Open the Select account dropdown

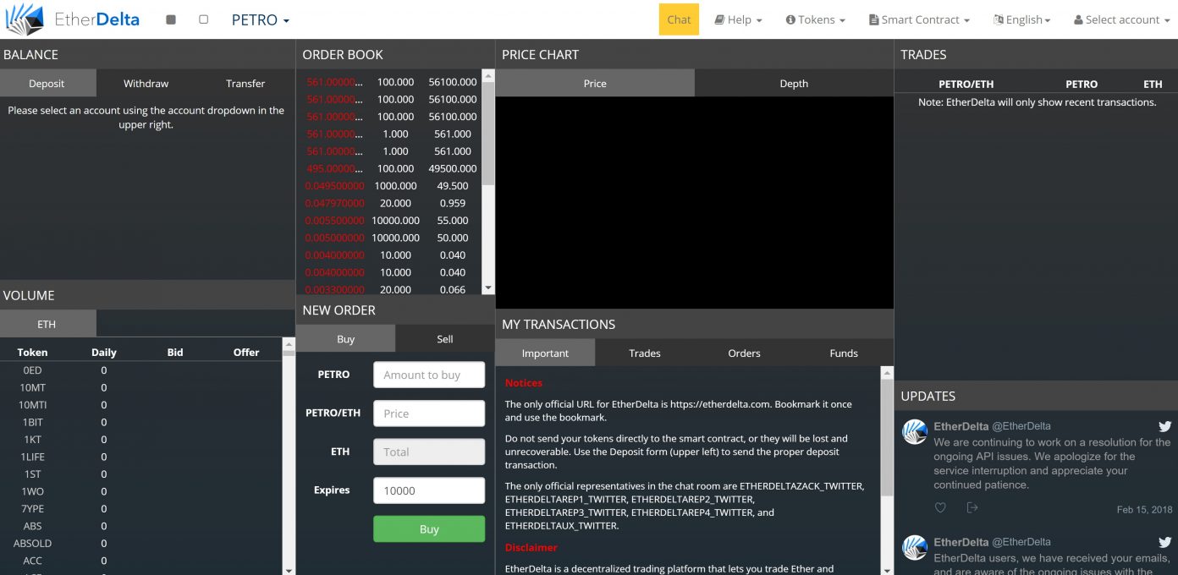pyautogui.click(x=1122, y=19)
